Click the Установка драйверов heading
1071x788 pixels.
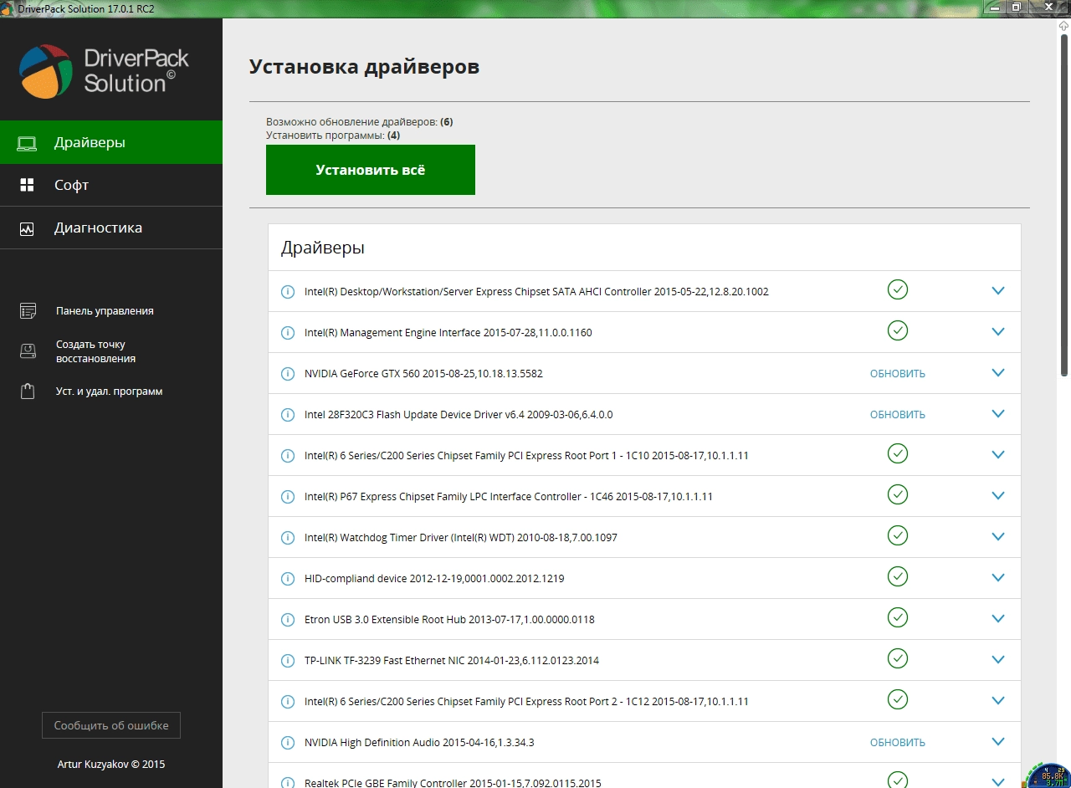tap(365, 67)
